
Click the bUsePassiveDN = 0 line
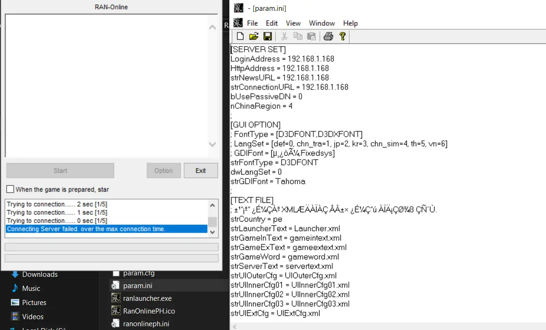(x=266, y=97)
